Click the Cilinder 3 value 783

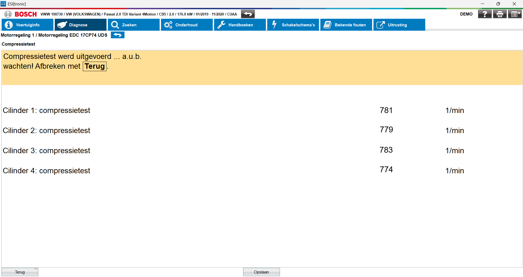click(x=386, y=150)
